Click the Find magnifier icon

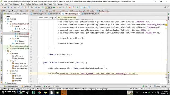29,7
